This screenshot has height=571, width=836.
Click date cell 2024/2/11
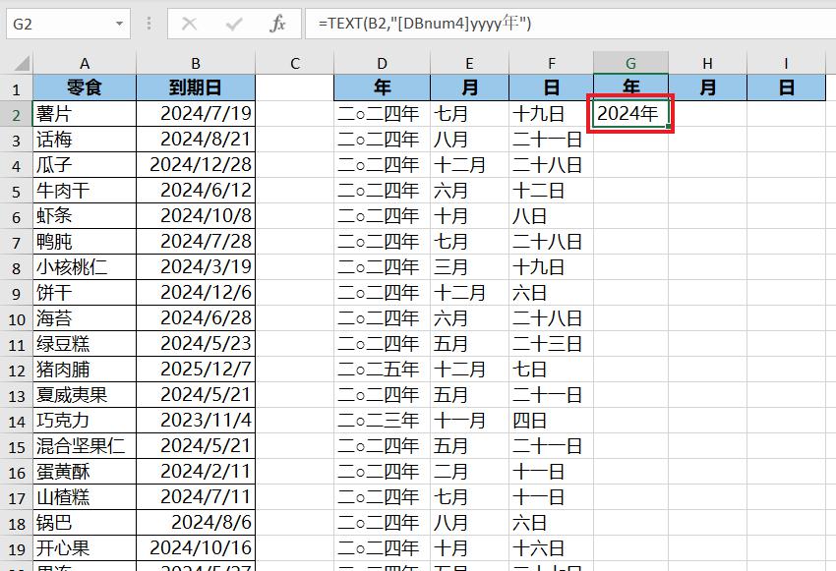[x=196, y=472]
